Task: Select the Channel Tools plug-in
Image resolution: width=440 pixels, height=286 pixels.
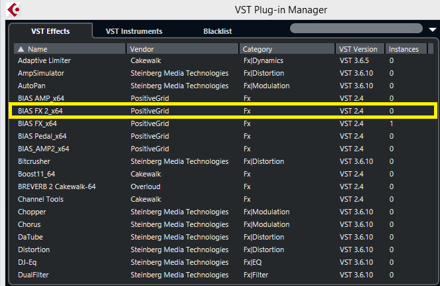Action: 223,199
